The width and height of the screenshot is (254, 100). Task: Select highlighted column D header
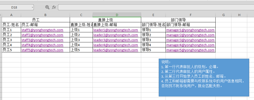[117, 15]
